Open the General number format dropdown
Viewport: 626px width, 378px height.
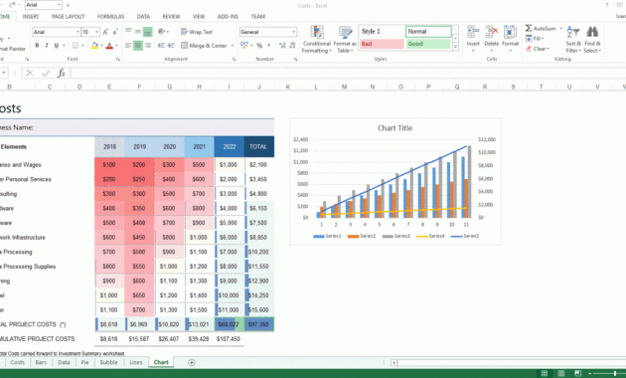pyautogui.click(x=294, y=32)
